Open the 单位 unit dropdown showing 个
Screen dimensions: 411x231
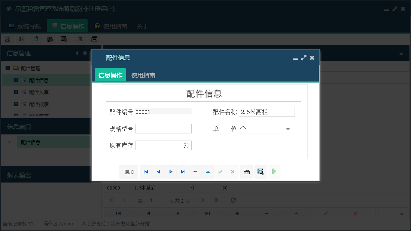[x=288, y=129]
